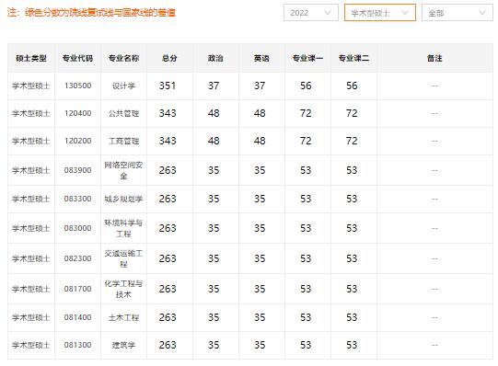Click the 备注 dash in 设计学 row

(x=434, y=86)
